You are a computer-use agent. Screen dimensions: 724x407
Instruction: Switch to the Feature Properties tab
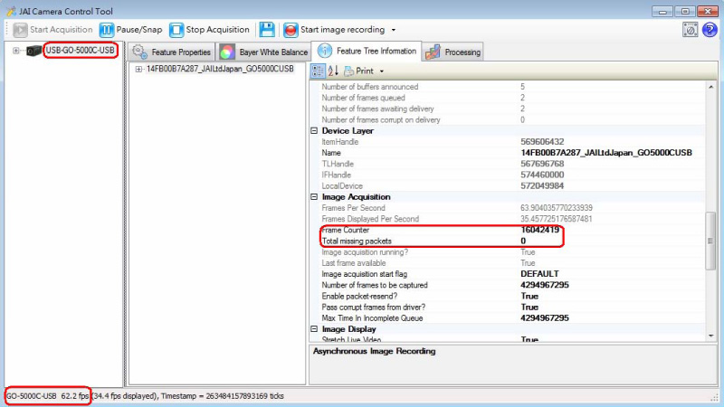pos(172,52)
